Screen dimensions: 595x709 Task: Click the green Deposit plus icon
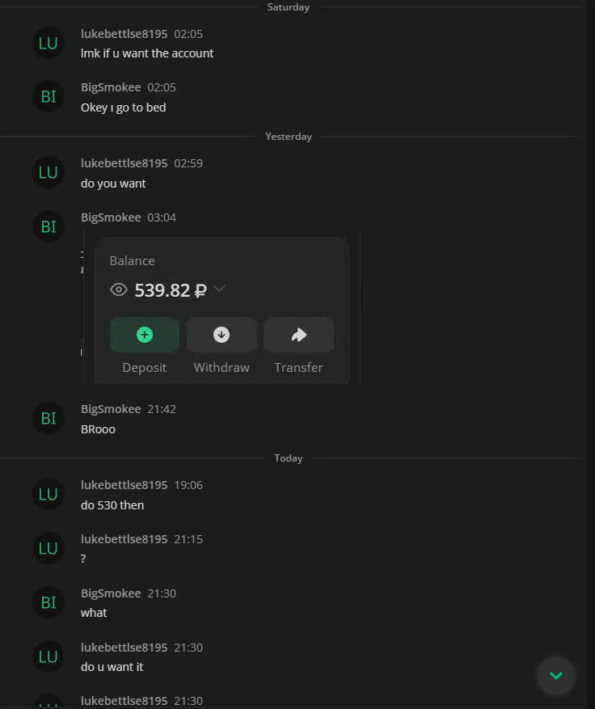pos(145,335)
